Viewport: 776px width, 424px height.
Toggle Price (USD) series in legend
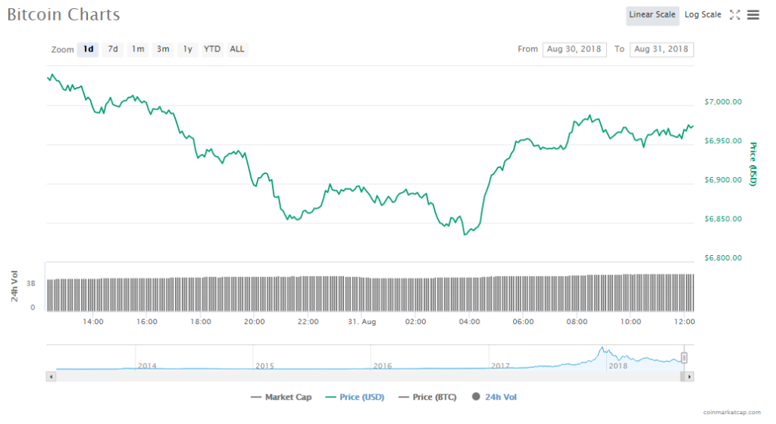(355, 397)
